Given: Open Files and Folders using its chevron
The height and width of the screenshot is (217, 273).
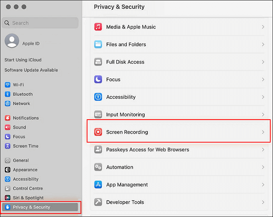Looking at the screenshot, I should [x=263, y=44].
